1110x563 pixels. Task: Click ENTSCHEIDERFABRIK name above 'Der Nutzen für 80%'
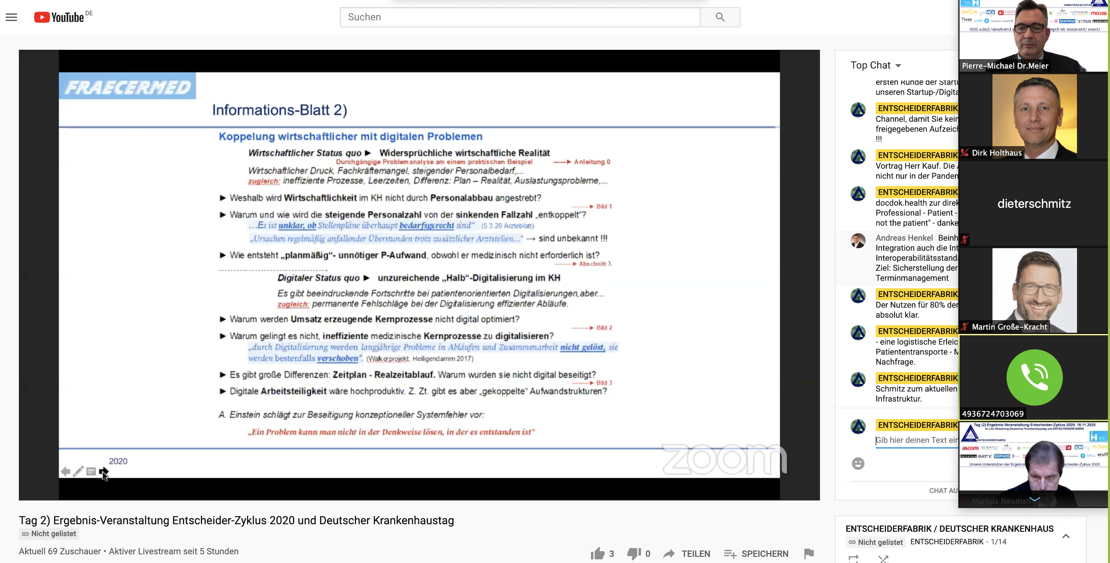click(917, 294)
